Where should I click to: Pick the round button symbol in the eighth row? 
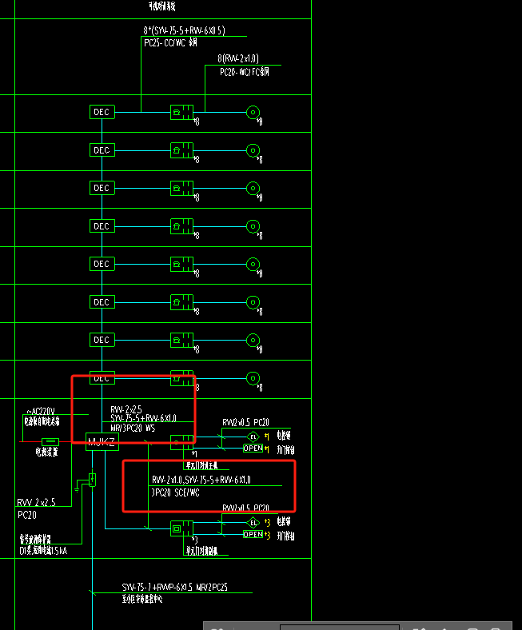point(253,378)
